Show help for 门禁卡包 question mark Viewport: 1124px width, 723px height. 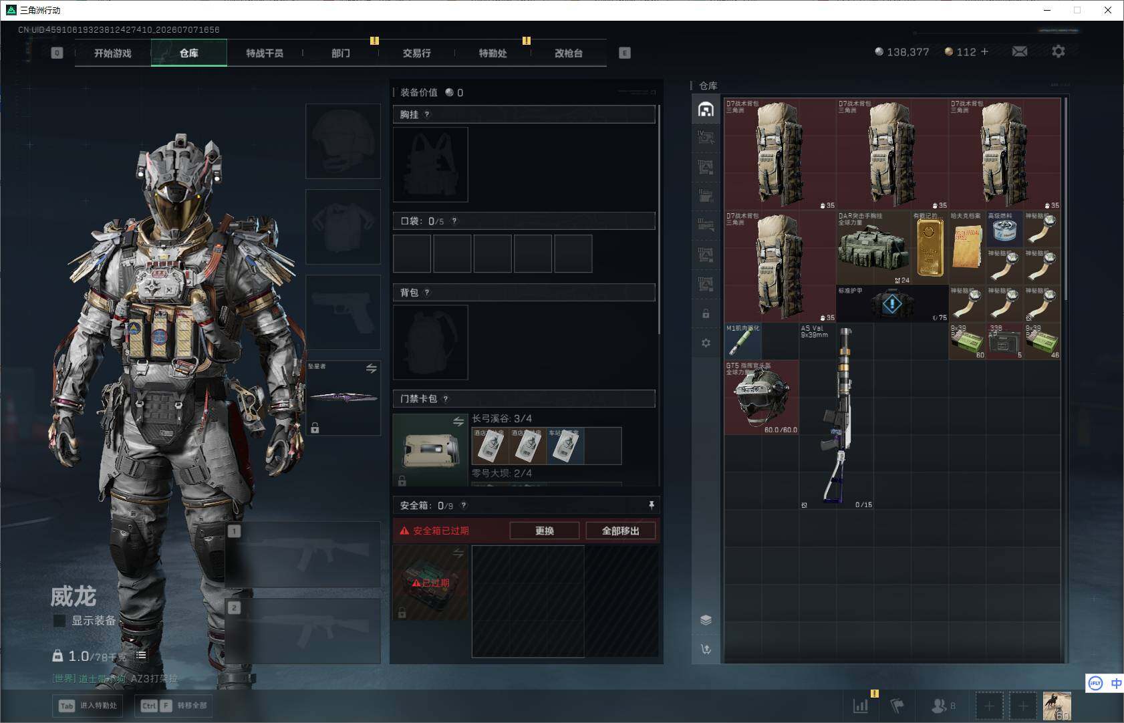[446, 399]
